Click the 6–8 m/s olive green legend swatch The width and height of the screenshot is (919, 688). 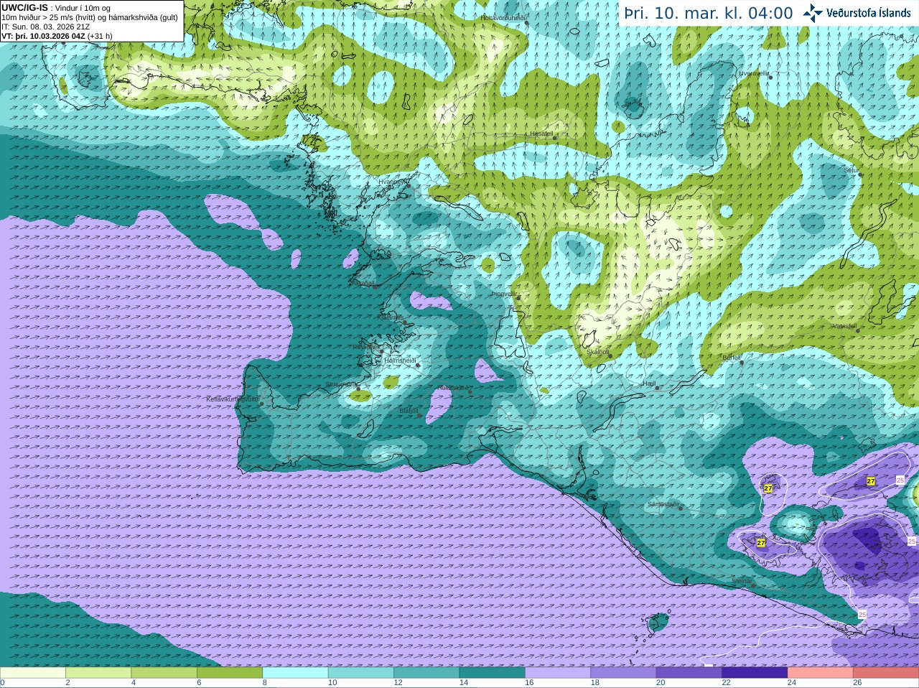(x=230, y=673)
